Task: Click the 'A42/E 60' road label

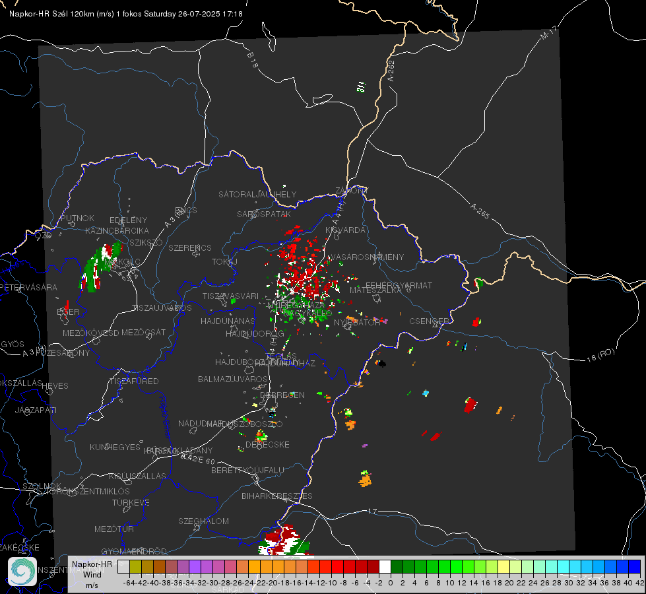Action: (198, 459)
